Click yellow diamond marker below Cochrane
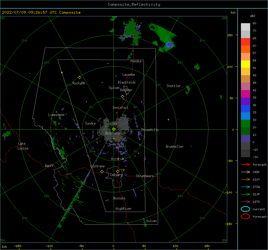Image resolution: width=268 pixels, height=250 pixels. 102,172
